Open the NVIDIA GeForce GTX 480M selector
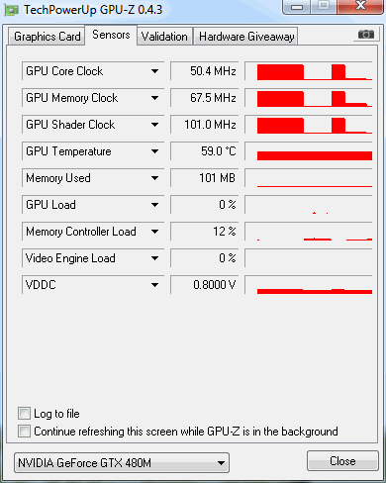This screenshot has height=483, width=386. (122, 463)
